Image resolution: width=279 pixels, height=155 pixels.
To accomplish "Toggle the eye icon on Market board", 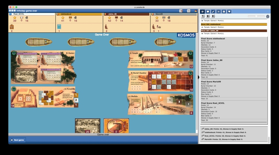I will 14,53.
